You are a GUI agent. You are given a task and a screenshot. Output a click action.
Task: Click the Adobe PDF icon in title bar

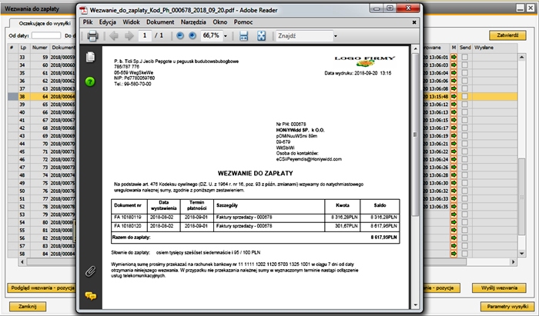[x=83, y=10]
